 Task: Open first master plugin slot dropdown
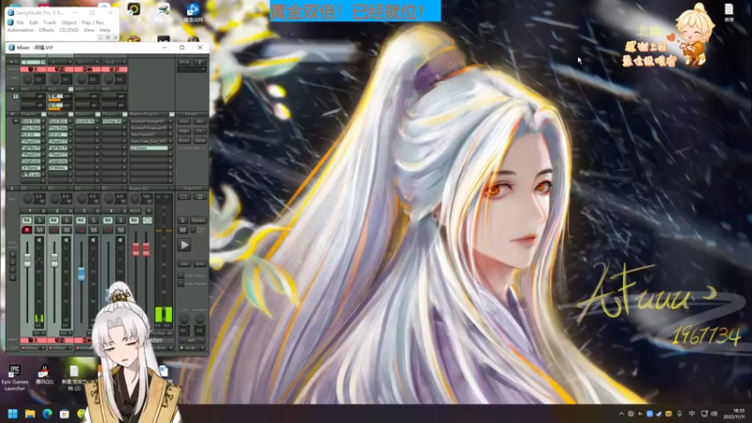(x=170, y=121)
